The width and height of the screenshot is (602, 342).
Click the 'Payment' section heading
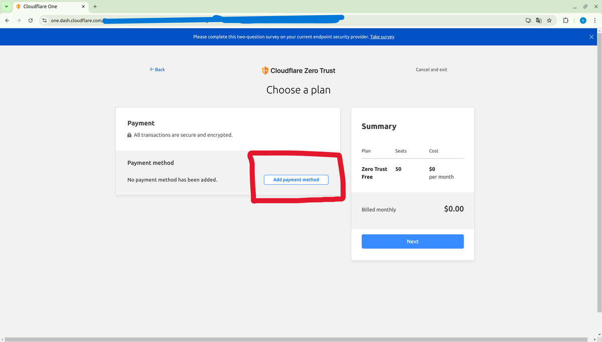[x=141, y=123]
